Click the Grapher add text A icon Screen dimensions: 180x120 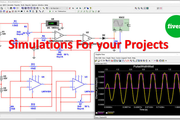(149, 61)
